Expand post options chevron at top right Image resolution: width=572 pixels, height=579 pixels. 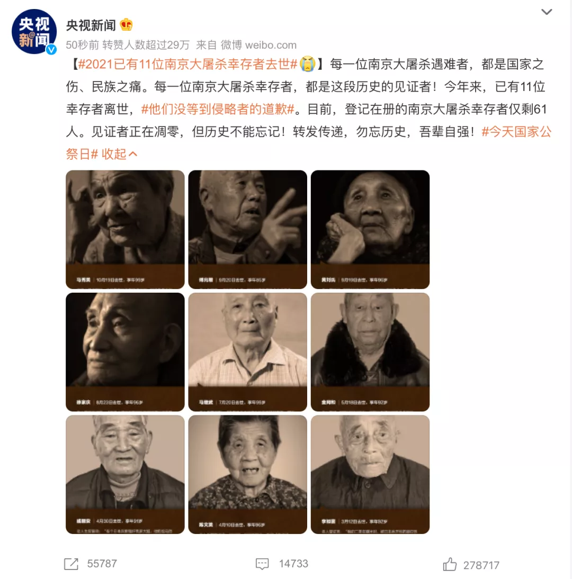(x=547, y=12)
